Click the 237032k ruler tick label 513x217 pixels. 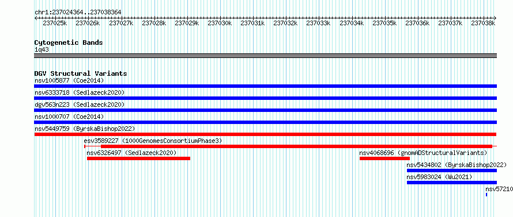click(x=286, y=24)
